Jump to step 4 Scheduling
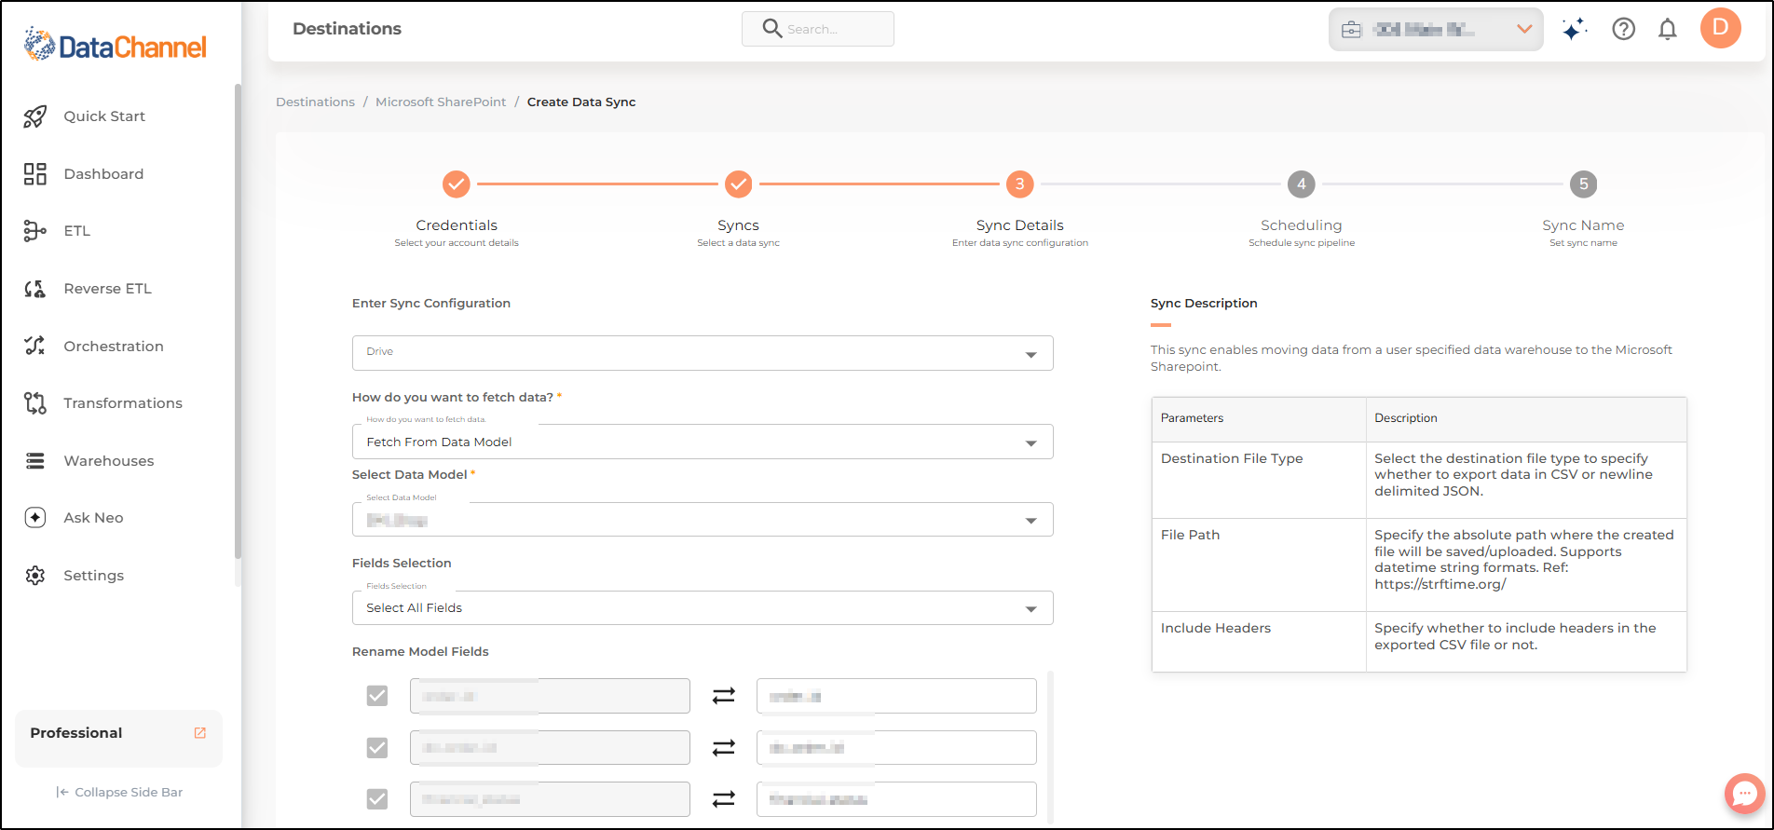This screenshot has width=1774, height=830. (x=1302, y=184)
